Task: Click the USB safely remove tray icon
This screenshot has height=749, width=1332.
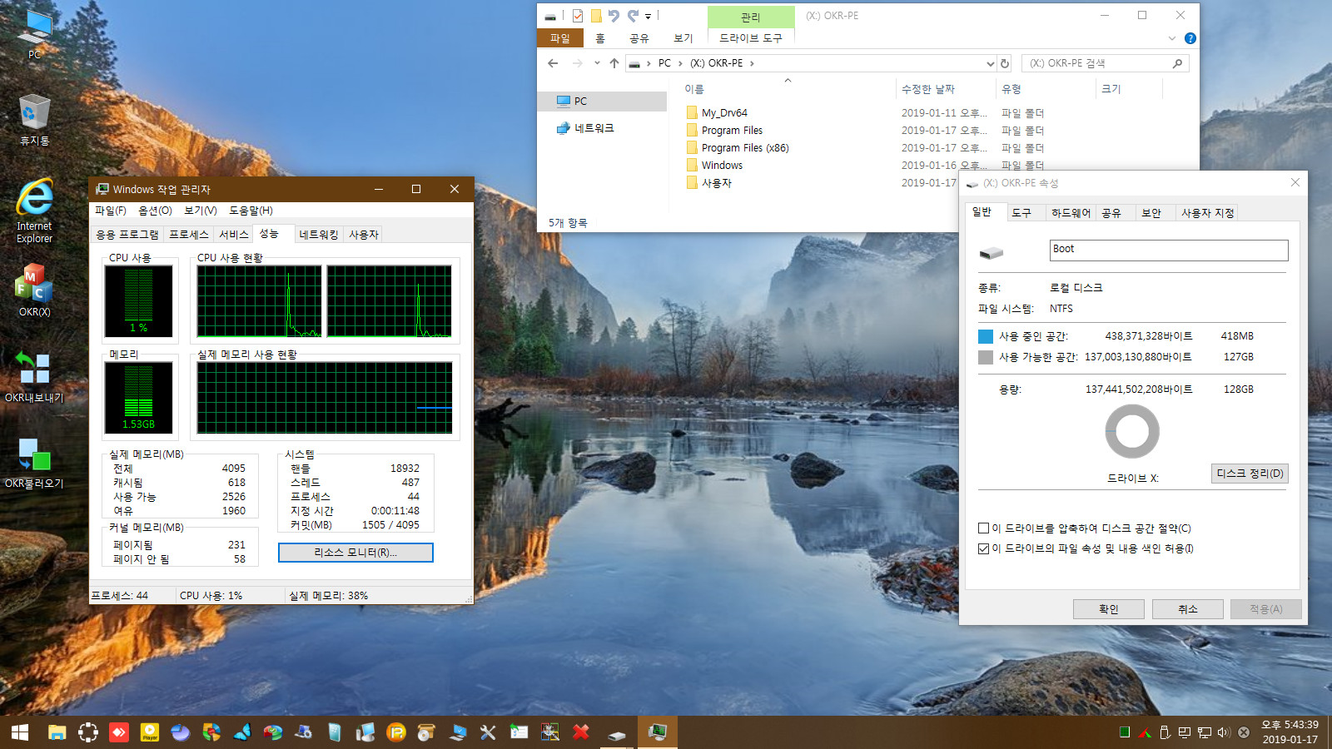Action: click(x=1165, y=732)
